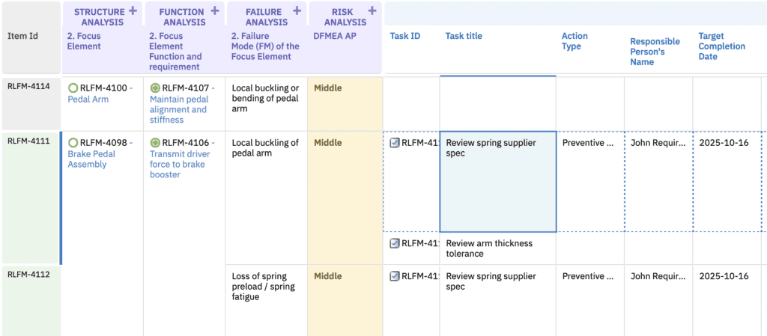
Task: Click the green function icon beside RLFM-4107
Action: [x=155, y=88]
